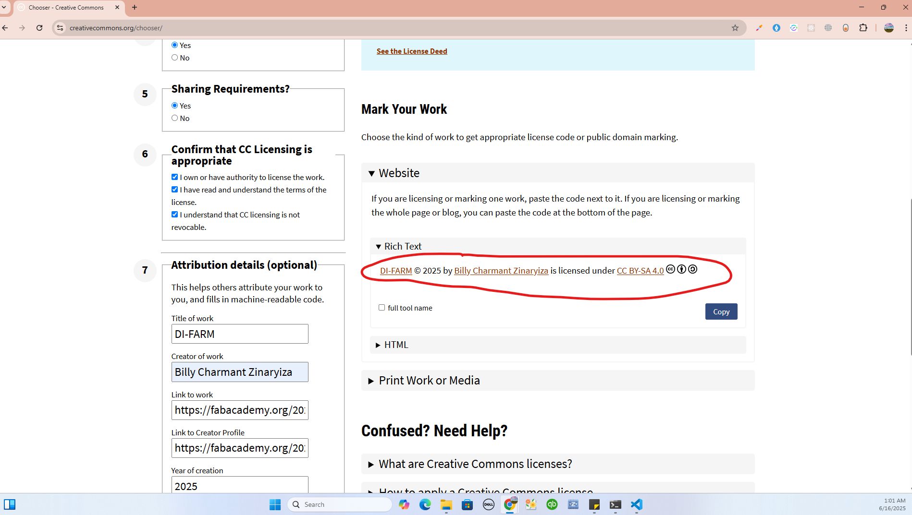Edit the Year of creation field
Image resolution: width=912 pixels, height=515 pixels.
coord(240,485)
